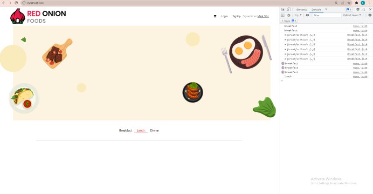The image size is (373, 194).
Task: Toggle the console sidebar panel icon
Action: pyautogui.click(x=283, y=15)
